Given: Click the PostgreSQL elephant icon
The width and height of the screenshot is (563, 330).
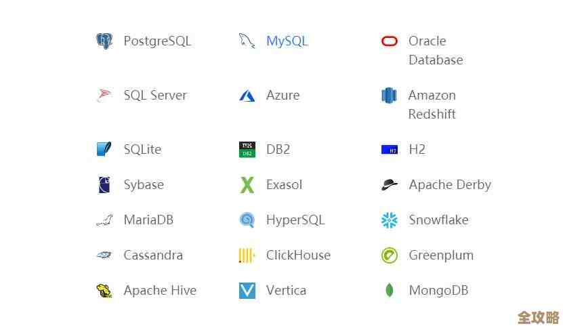Looking at the screenshot, I should tap(104, 41).
